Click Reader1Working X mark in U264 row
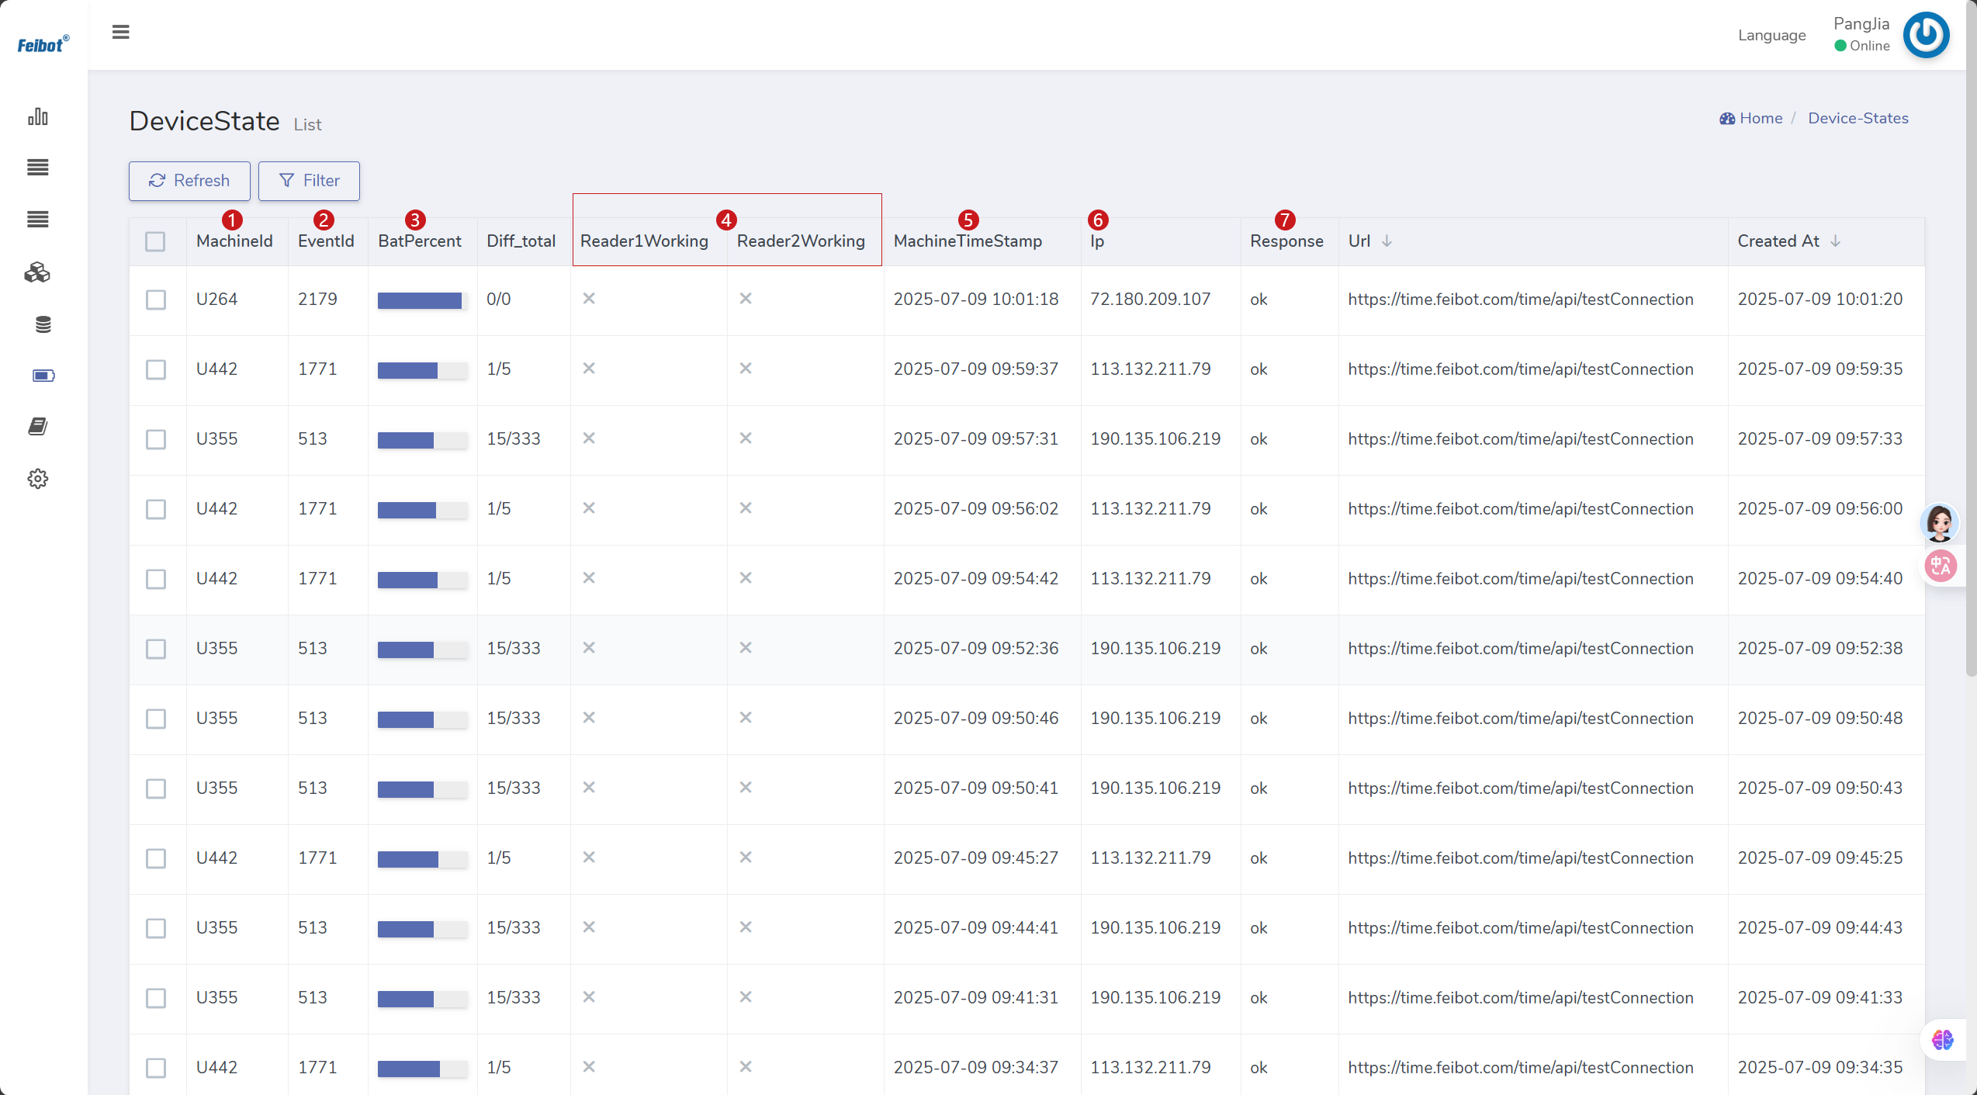 589,298
